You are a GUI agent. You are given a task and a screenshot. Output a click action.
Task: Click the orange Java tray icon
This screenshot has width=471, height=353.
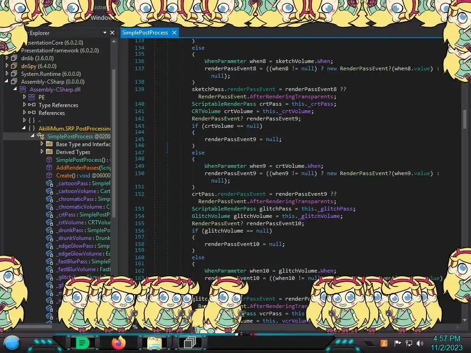[x=384, y=343]
